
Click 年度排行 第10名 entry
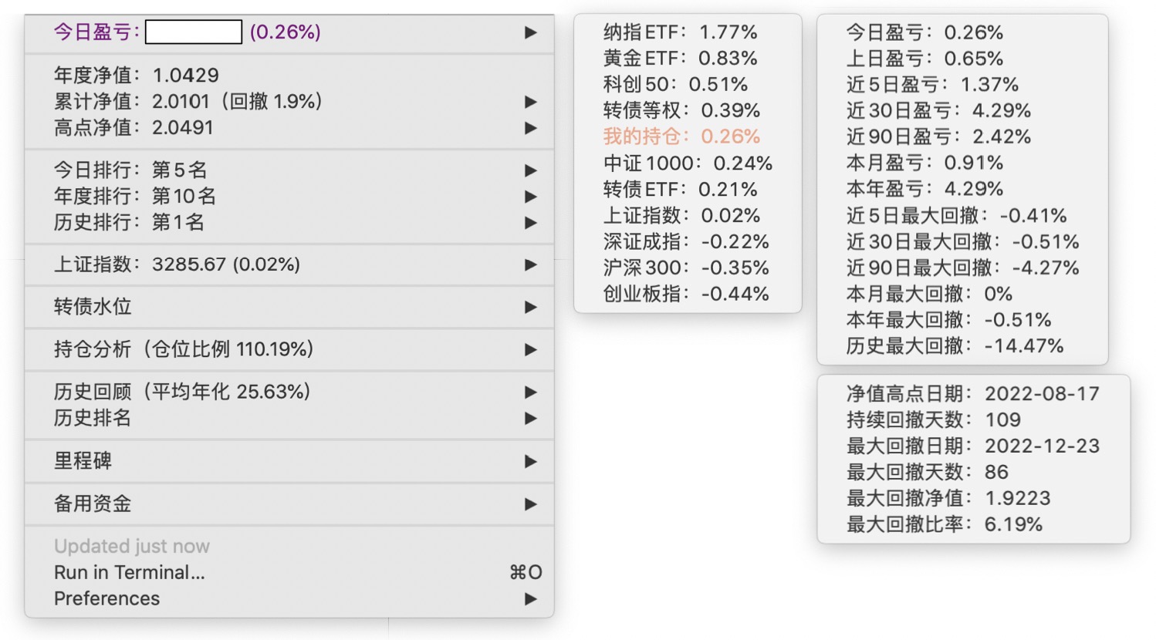[x=135, y=197]
